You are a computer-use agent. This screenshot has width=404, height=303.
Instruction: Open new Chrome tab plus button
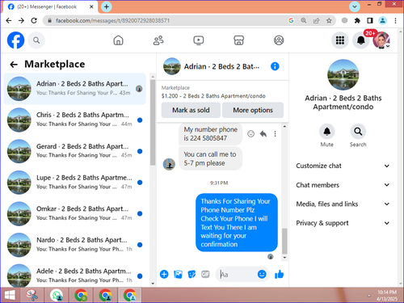107,6
